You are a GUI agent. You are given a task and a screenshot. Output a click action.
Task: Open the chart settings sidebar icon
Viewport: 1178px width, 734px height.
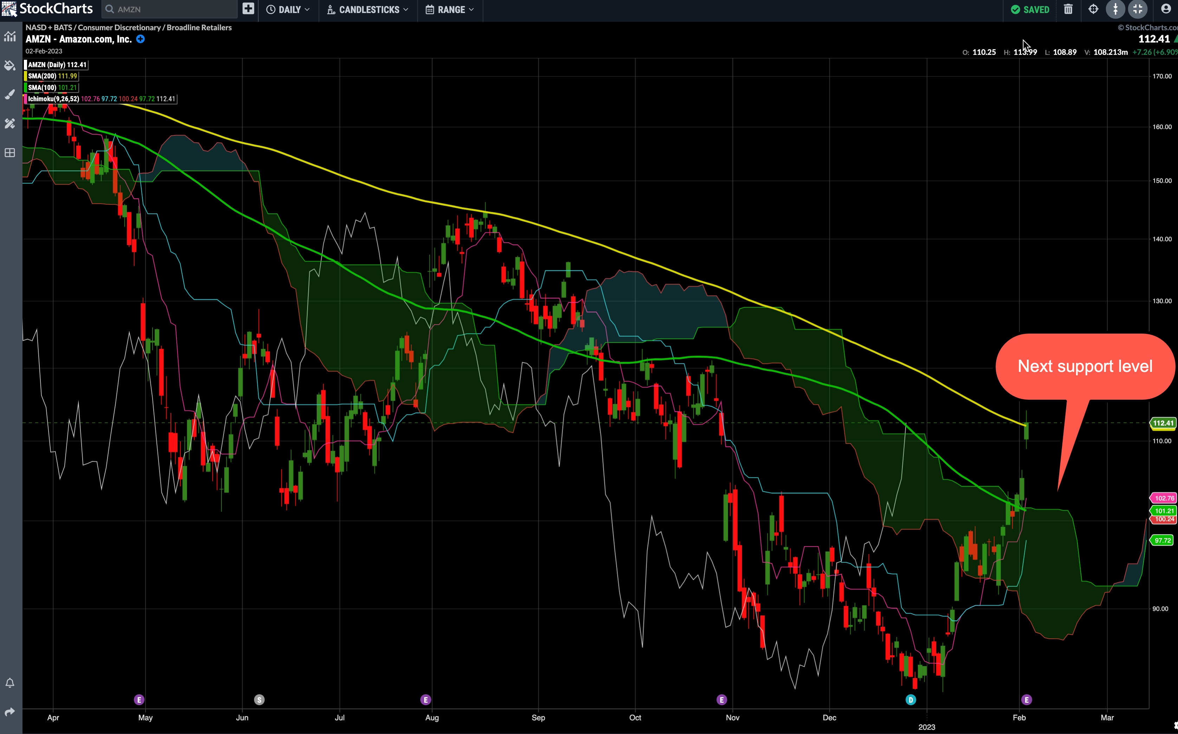10,37
